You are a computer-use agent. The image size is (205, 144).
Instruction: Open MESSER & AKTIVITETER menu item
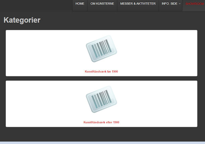click(x=138, y=4)
